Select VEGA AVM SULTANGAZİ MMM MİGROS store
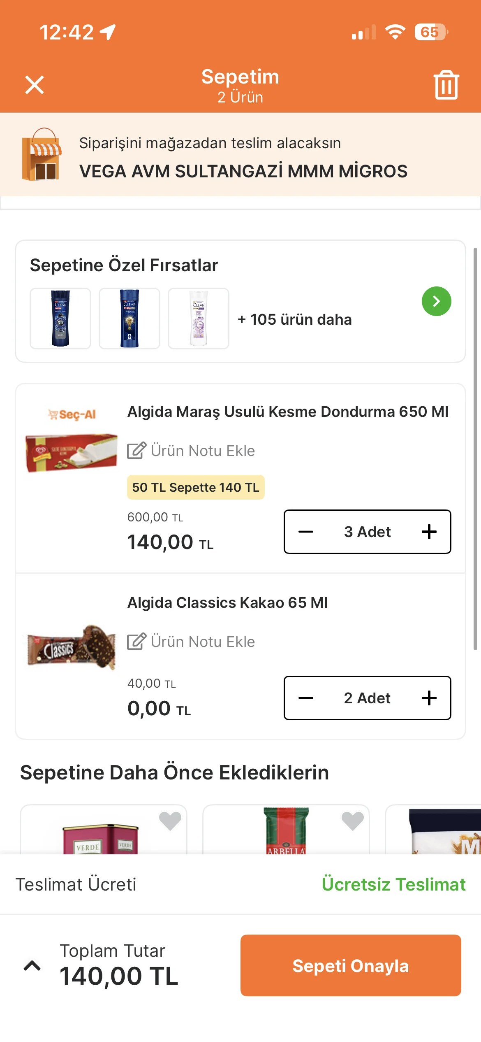The height and width of the screenshot is (1042, 481). click(243, 171)
